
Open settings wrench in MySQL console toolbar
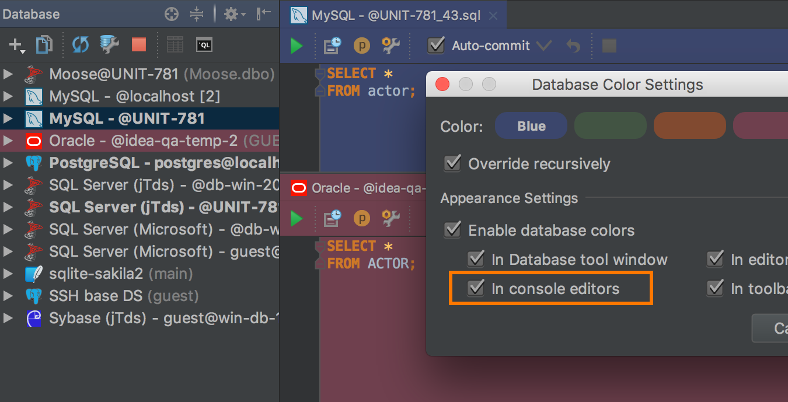tap(390, 45)
